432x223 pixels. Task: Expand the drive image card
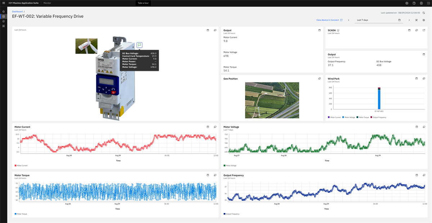(x=215, y=30)
